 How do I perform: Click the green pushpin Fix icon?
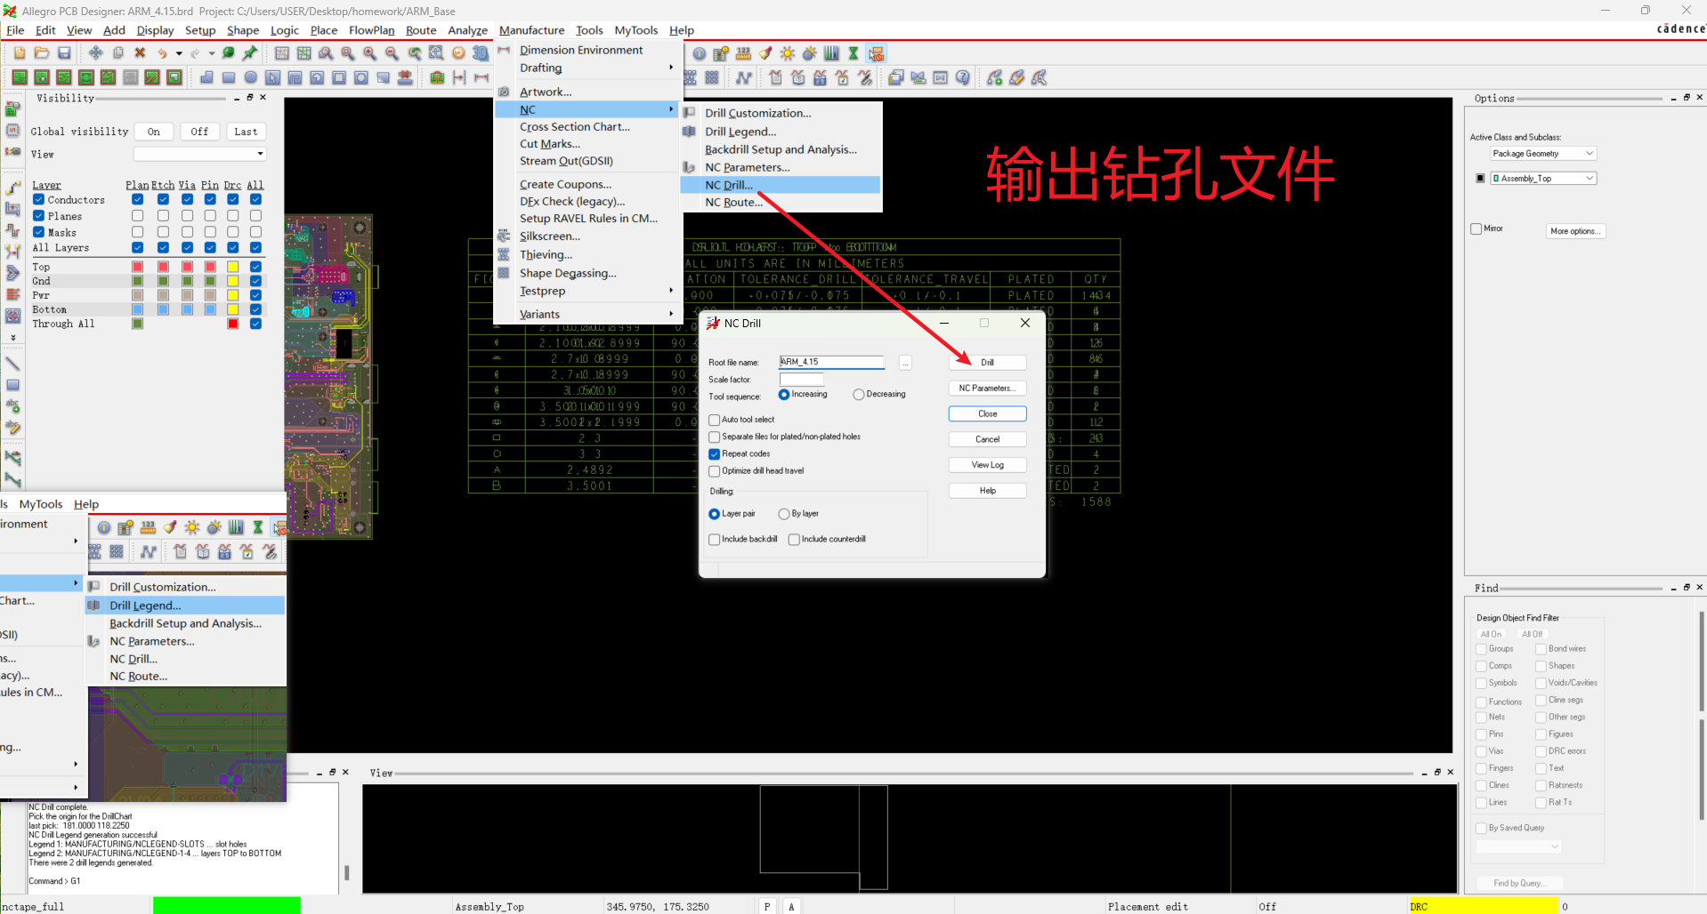coord(250,53)
